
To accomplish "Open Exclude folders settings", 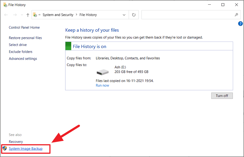I will point(20,52).
